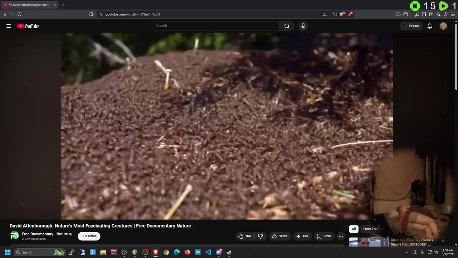
Task: Open the browser extensions puzzle icon
Action: coord(398,14)
